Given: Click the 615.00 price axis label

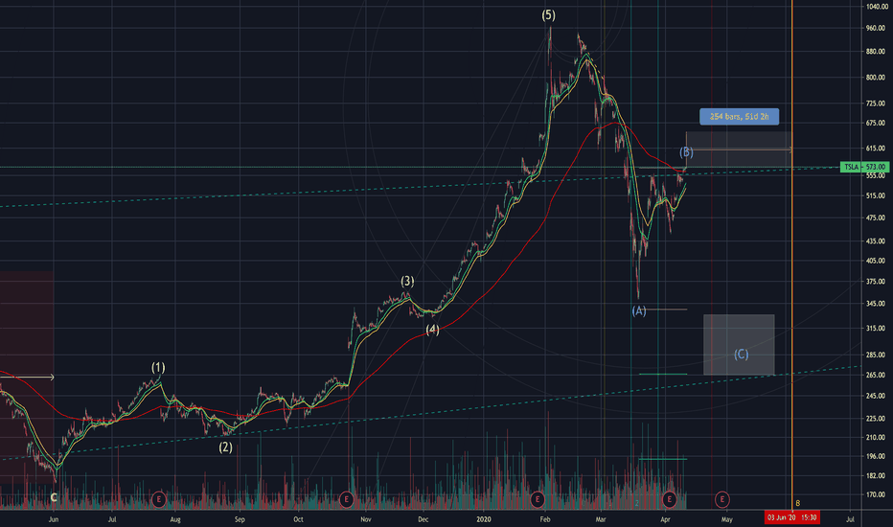Looking at the screenshot, I should coord(876,149).
